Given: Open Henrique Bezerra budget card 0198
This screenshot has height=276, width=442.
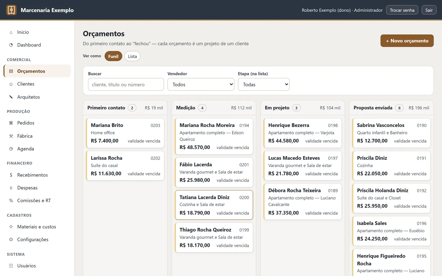Looking at the screenshot, I should (x=303, y=133).
